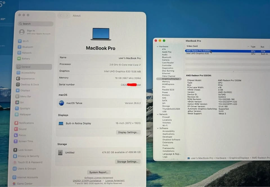Open Touch ID & Password settings
270x187 pixels.
coord(28,162)
